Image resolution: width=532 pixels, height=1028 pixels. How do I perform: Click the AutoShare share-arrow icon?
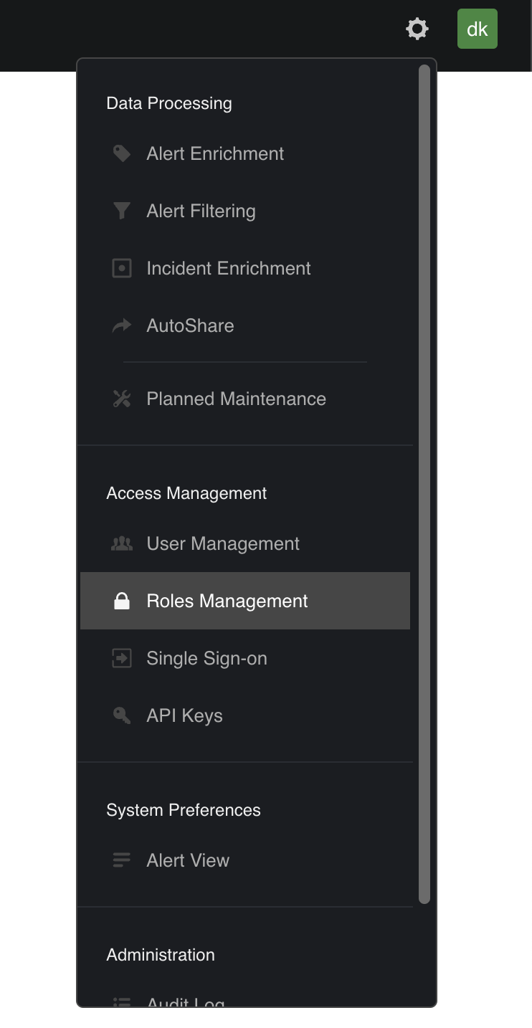tap(121, 325)
